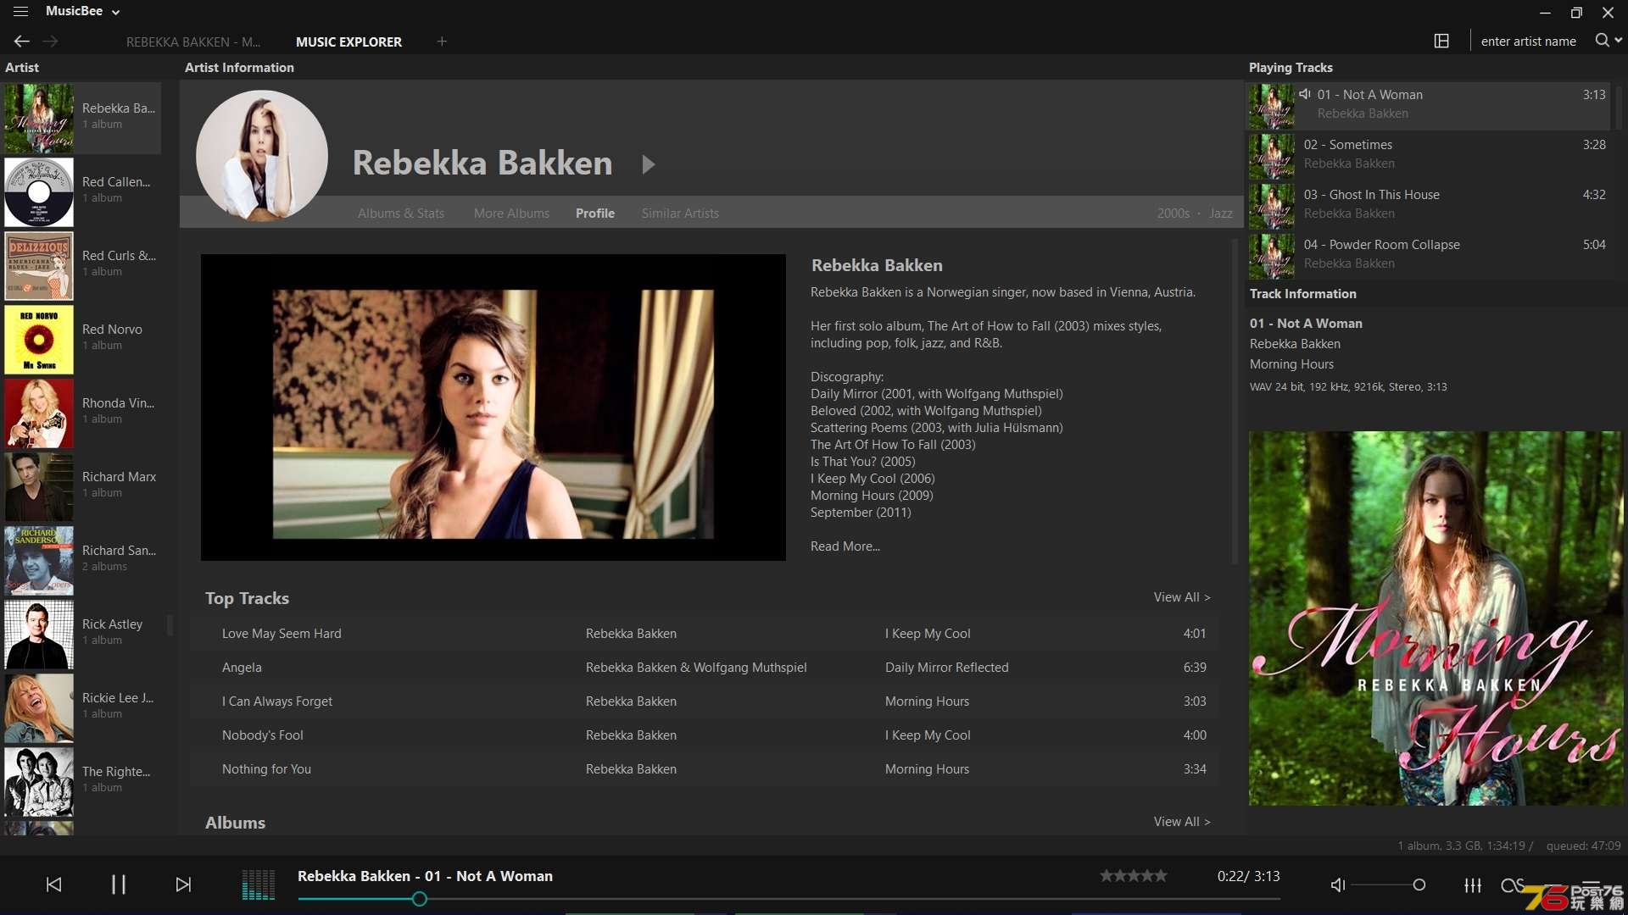Add a new tab with the plus icon
Viewport: 1628px width, 915px height.
[442, 41]
